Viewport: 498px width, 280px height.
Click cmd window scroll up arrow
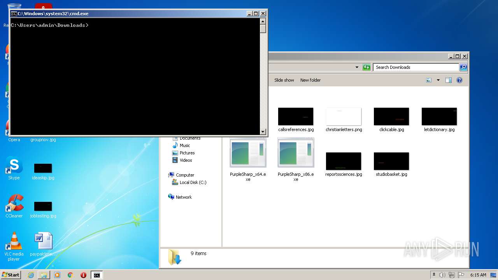(263, 21)
